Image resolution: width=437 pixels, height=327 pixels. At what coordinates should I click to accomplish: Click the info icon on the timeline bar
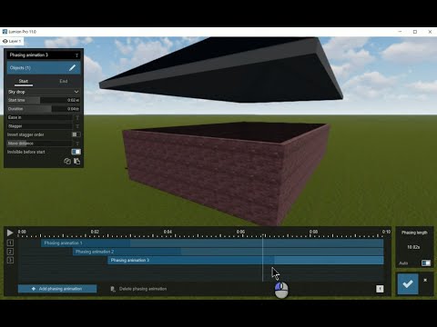(x=380, y=289)
